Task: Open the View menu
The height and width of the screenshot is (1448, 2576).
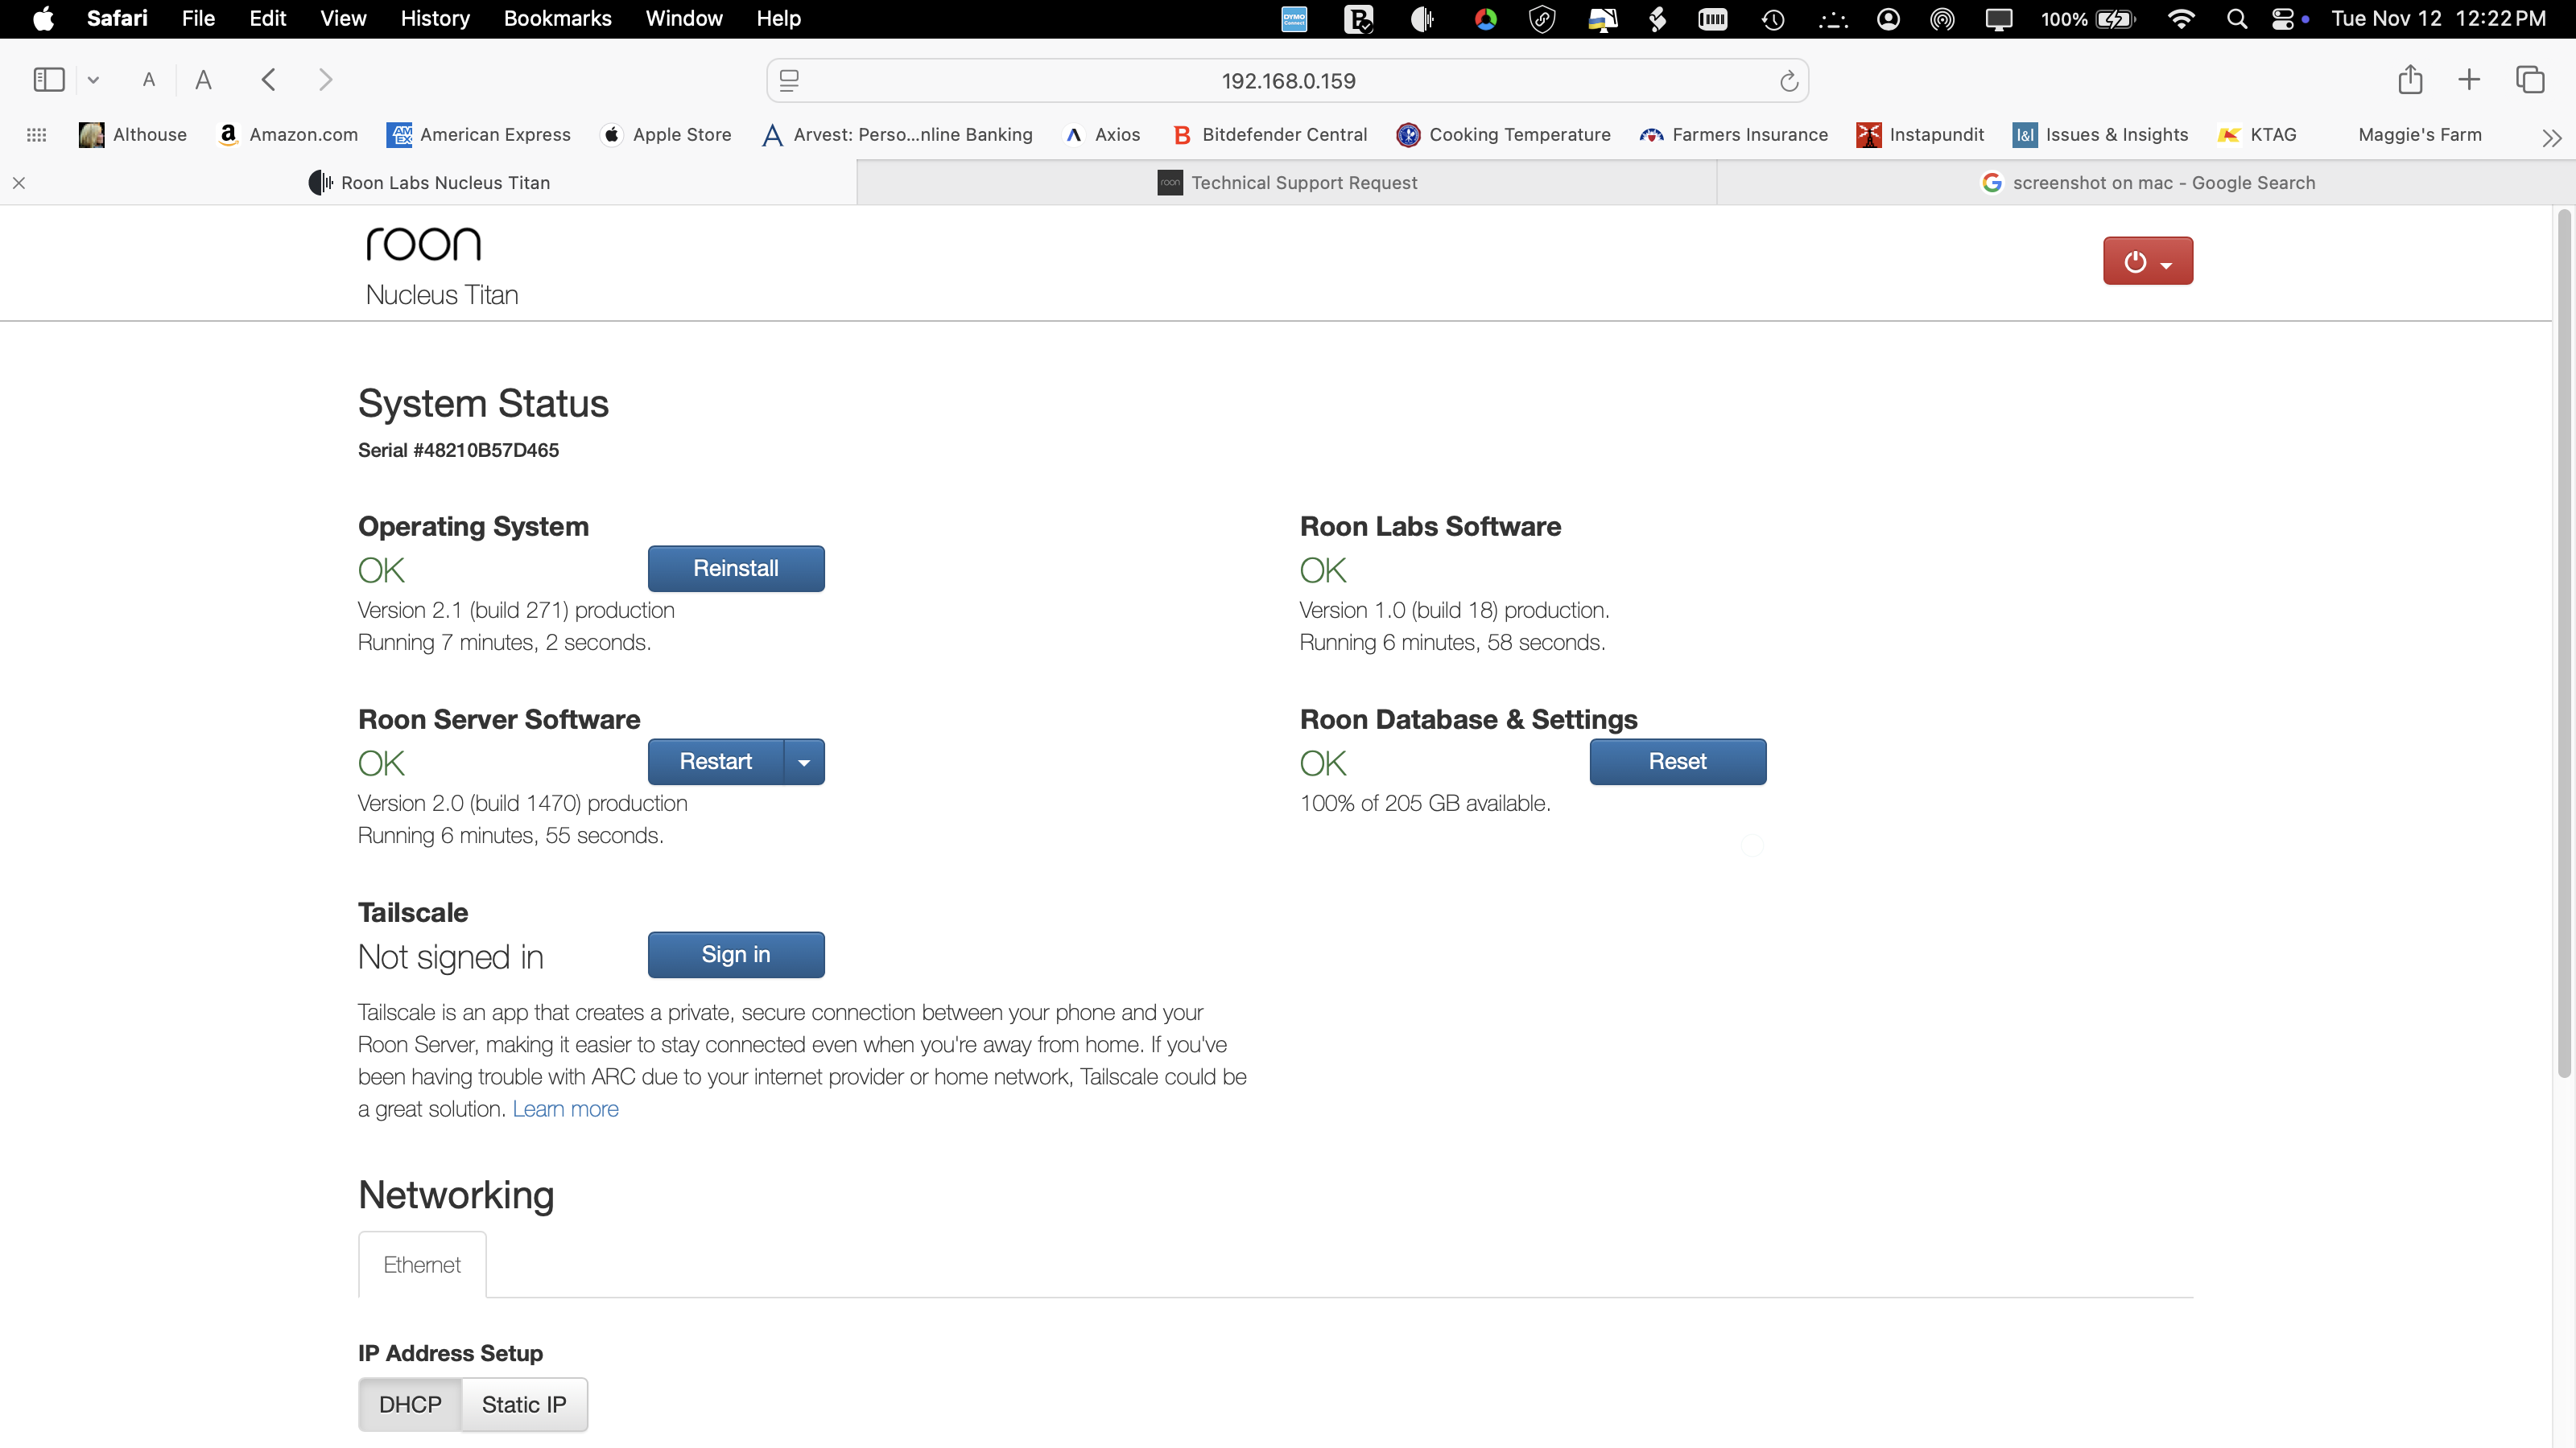Action: pyautogui.click(x=343, y=19)
